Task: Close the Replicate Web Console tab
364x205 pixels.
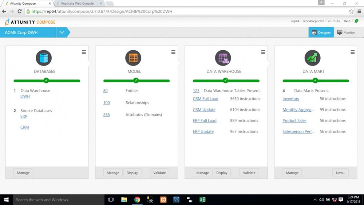Action: (x=101, y=4)
